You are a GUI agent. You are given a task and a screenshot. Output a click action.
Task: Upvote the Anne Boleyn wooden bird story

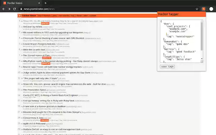click(x=22, y=112)
